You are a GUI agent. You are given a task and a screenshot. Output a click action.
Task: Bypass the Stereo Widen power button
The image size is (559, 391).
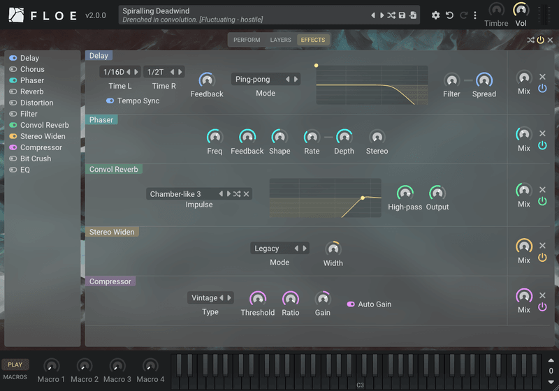click(x=542, y=258)
